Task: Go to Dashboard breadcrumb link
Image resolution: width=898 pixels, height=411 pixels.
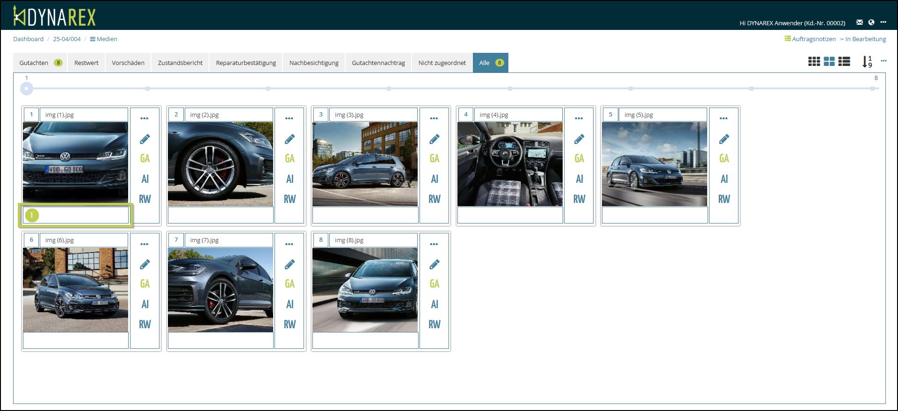Action: point(28,39)
